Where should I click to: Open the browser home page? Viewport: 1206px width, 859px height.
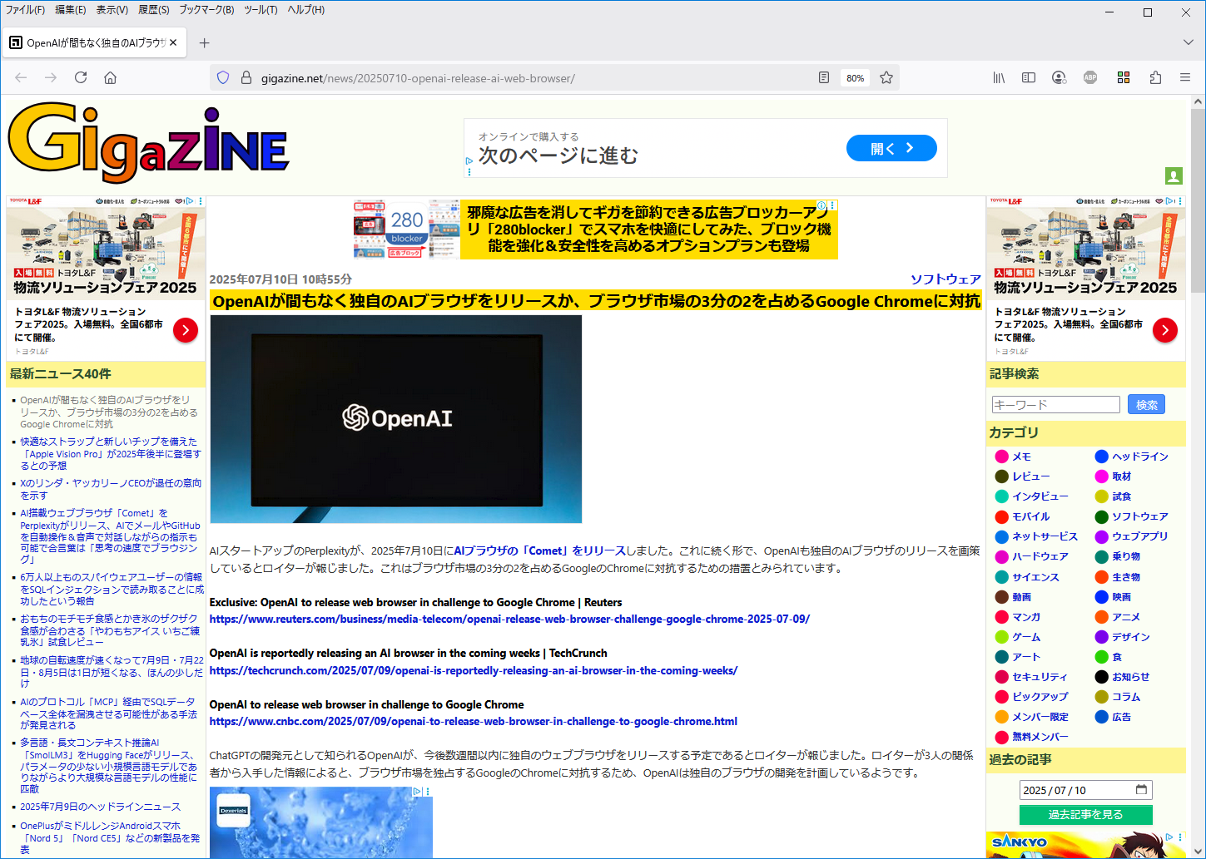click(110, 77)
